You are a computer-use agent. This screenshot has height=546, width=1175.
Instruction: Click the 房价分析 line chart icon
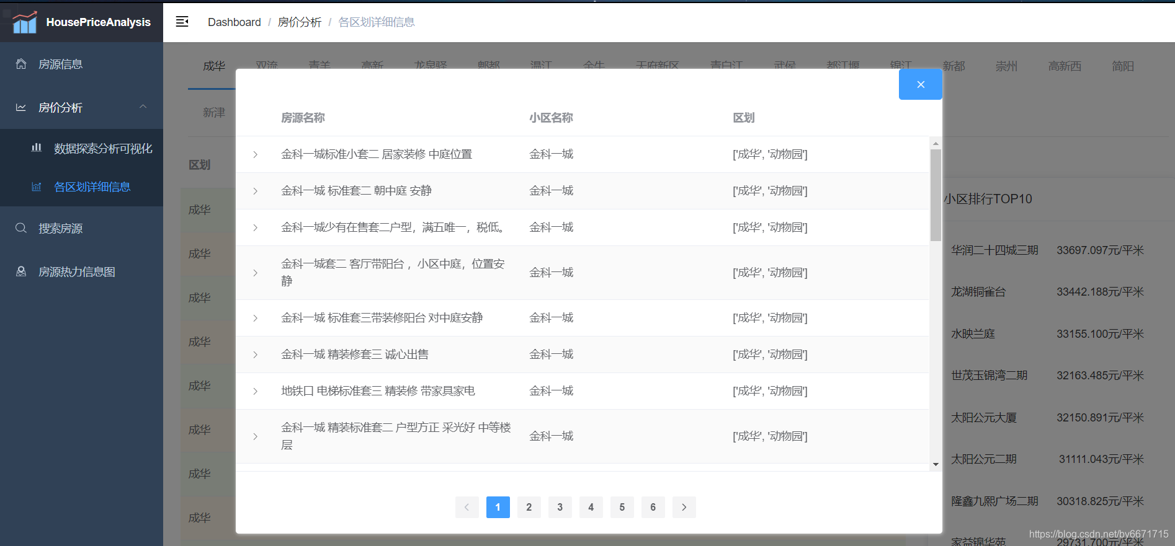[x=21, y=107]
